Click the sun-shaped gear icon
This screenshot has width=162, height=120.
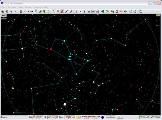(117, 12)
